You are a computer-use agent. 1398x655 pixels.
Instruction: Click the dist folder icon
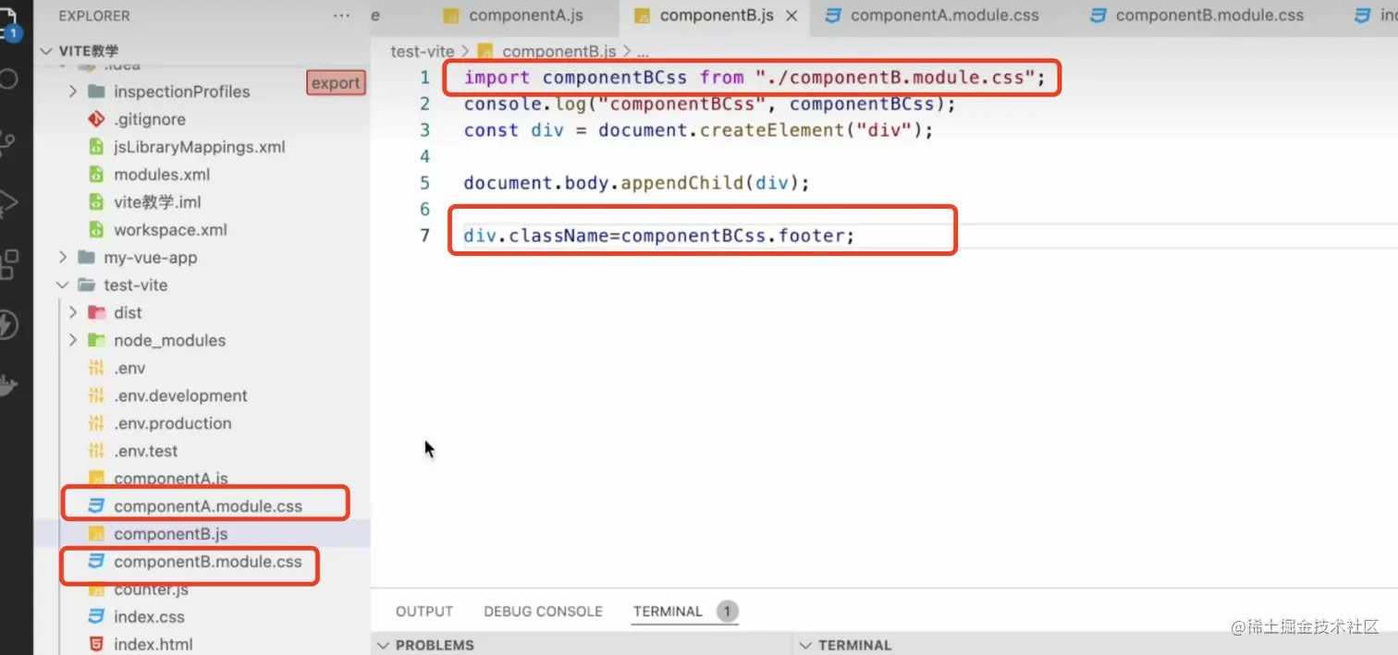(95, 312)
